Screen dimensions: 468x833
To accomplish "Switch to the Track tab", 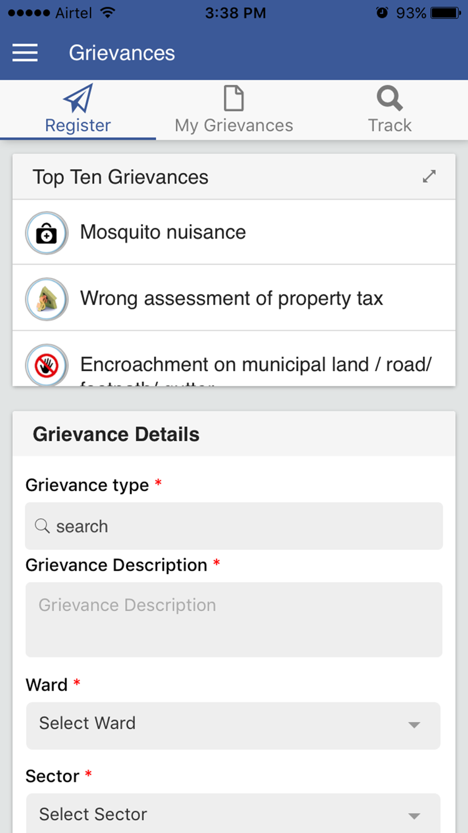I will (390, 110).
